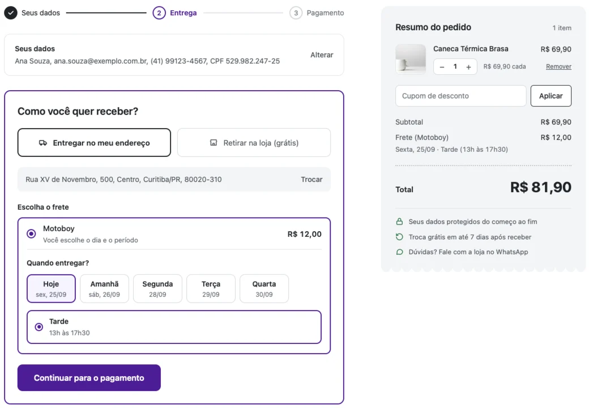Increase quantity with the plus button

pyautogui.click(x=468, y=67)
